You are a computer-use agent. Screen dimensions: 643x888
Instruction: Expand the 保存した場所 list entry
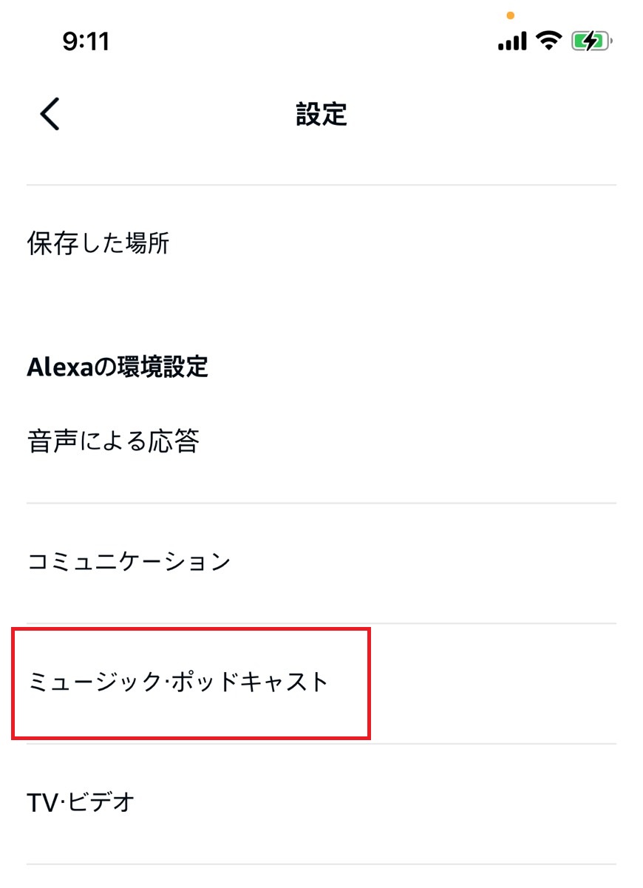tap(98, 244)
